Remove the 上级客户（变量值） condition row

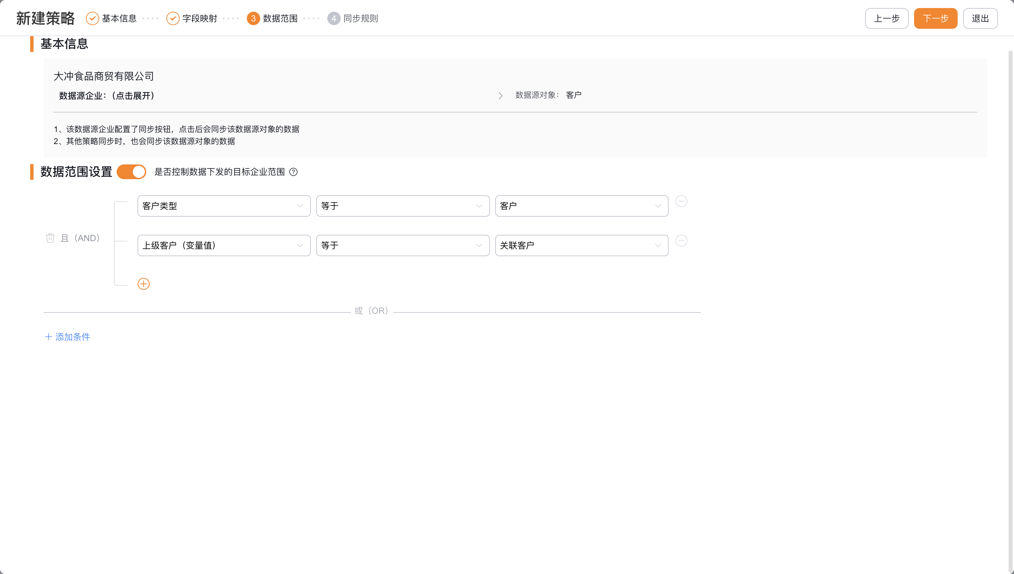681,241
